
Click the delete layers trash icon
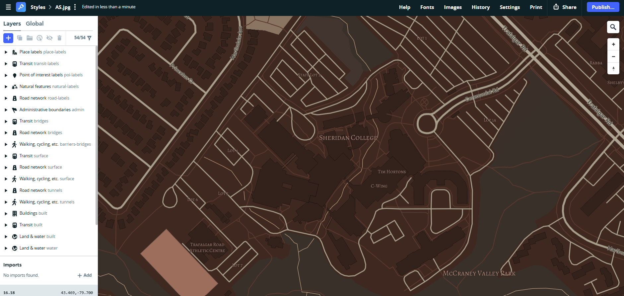click(59, 38)
